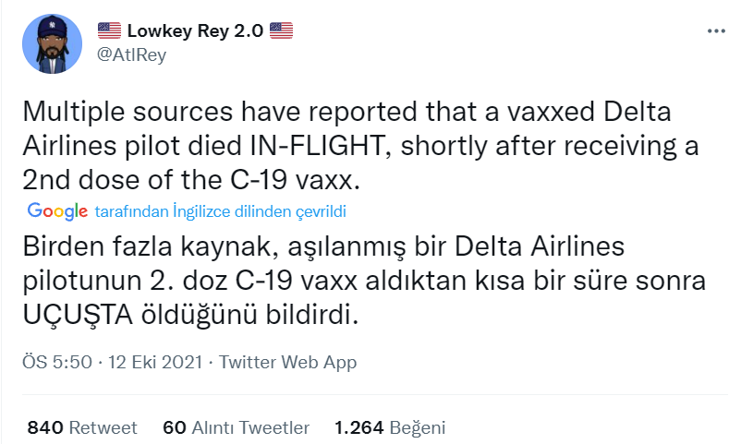
Task: Open the Lowkey Rey 2.0 display name
Action: (x=194, y=31)
